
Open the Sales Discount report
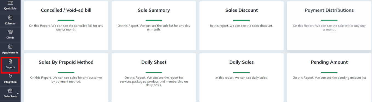coord(241,26)
